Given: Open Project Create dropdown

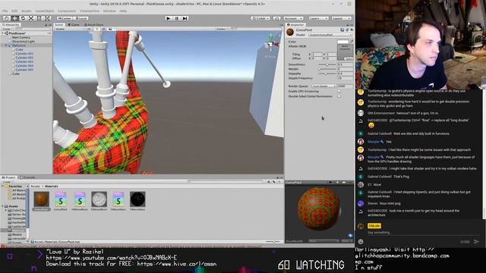Looking at the screenshot, I should [8, 182].
